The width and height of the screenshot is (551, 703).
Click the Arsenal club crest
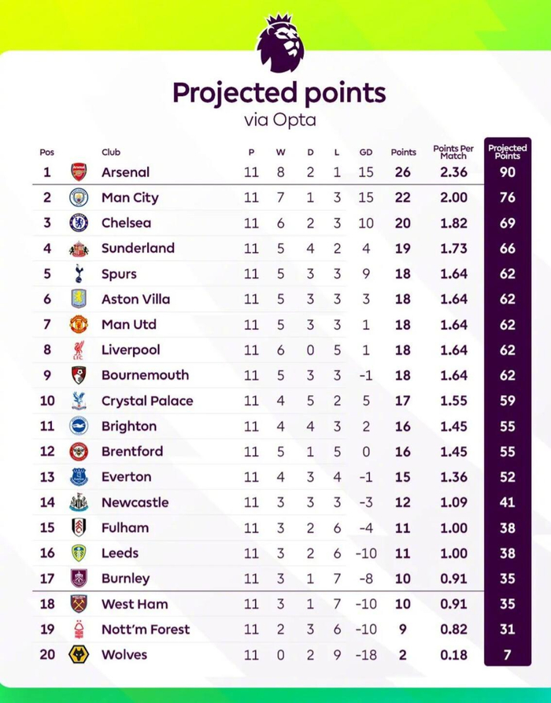pyautogui.click(x=79, y=172)
